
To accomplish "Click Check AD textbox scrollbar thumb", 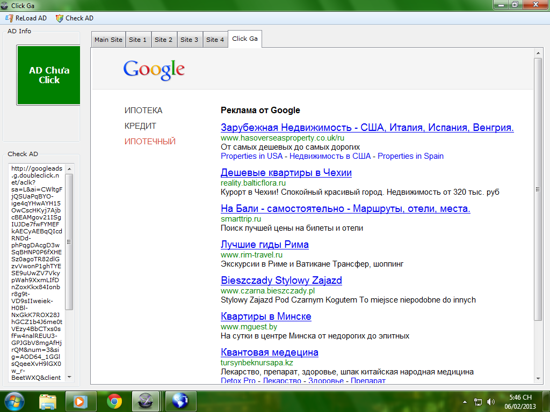I will (x=69, y=242).
